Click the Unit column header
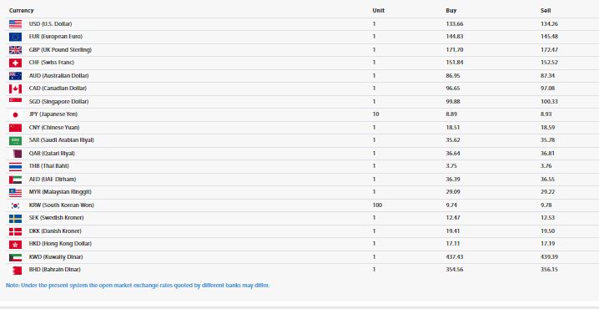599x309 pixels. coord(379,11)
